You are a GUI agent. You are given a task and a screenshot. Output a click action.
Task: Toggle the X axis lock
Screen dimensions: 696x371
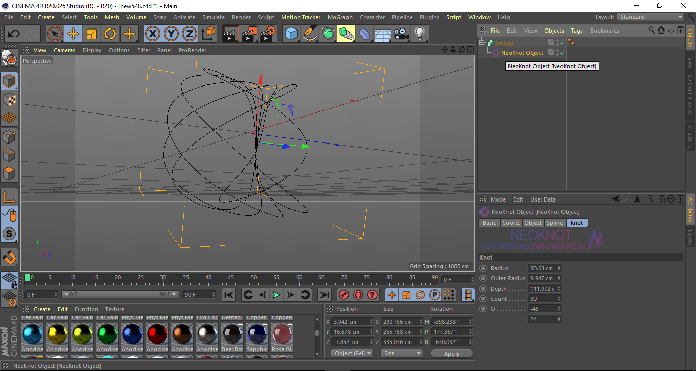point(152,34)
